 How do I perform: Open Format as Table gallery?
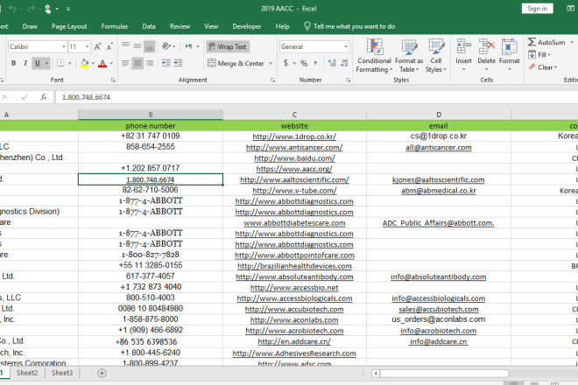[x=409, y=56]
